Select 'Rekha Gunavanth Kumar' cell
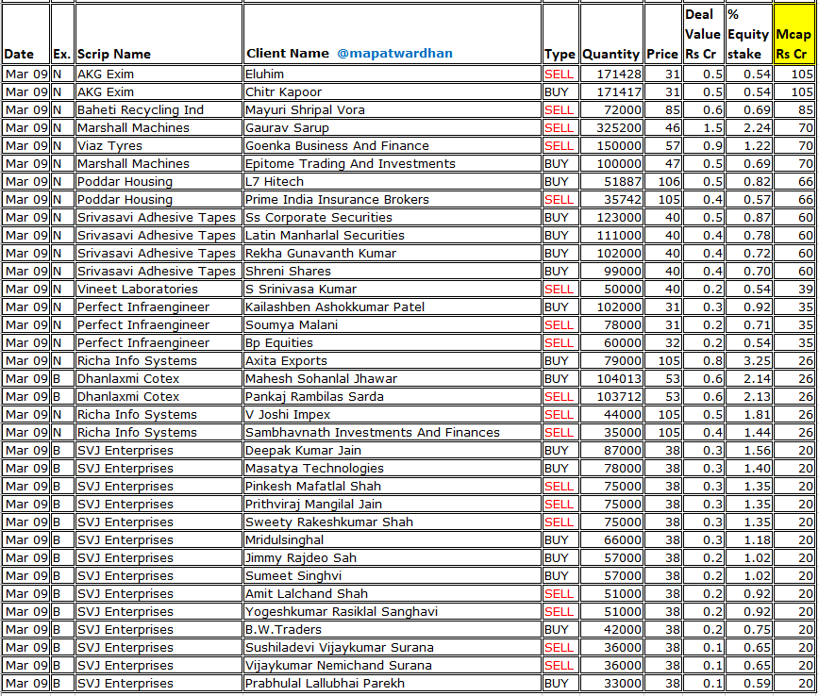This screenshot has height=696, width=819. tap(393, 254)
